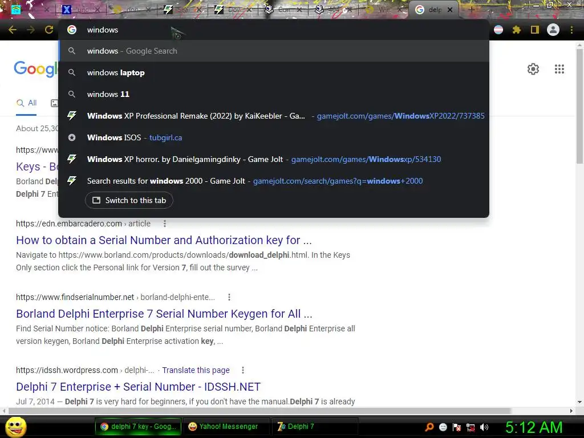
Task: Open a new tab with the plus button
Action: pyautogui.click(x=471, y=10)
